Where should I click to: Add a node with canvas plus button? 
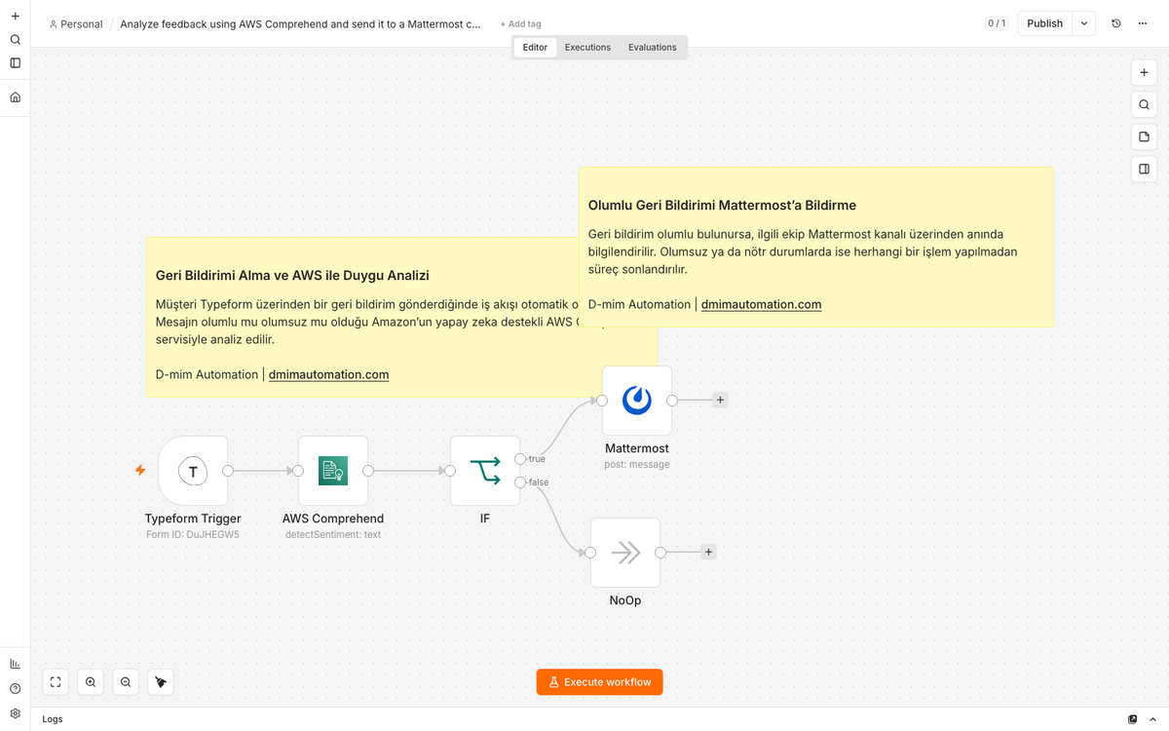pos(1144,73)
